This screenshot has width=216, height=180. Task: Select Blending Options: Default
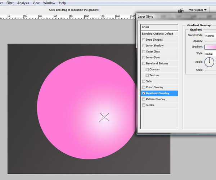coord(159,34)
